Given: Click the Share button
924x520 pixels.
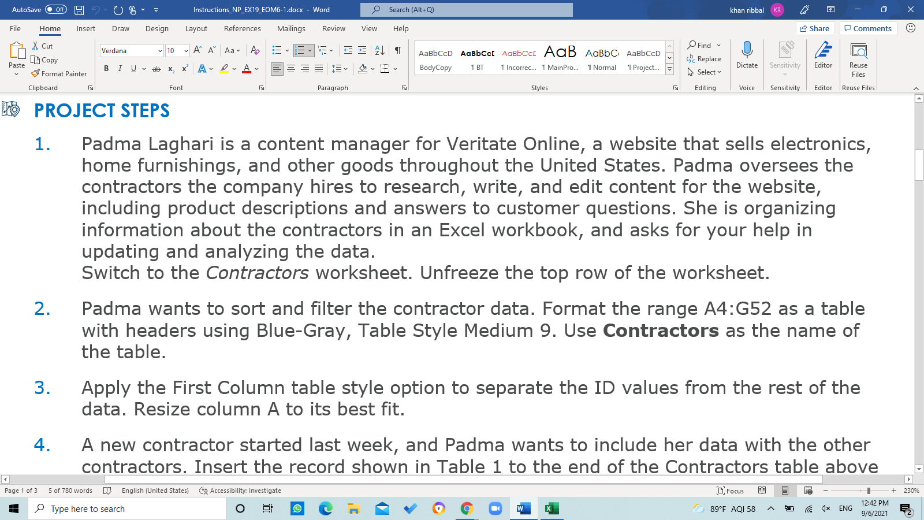Looking at the screenshot, I should pyautogui.click(x=815, y=28).
